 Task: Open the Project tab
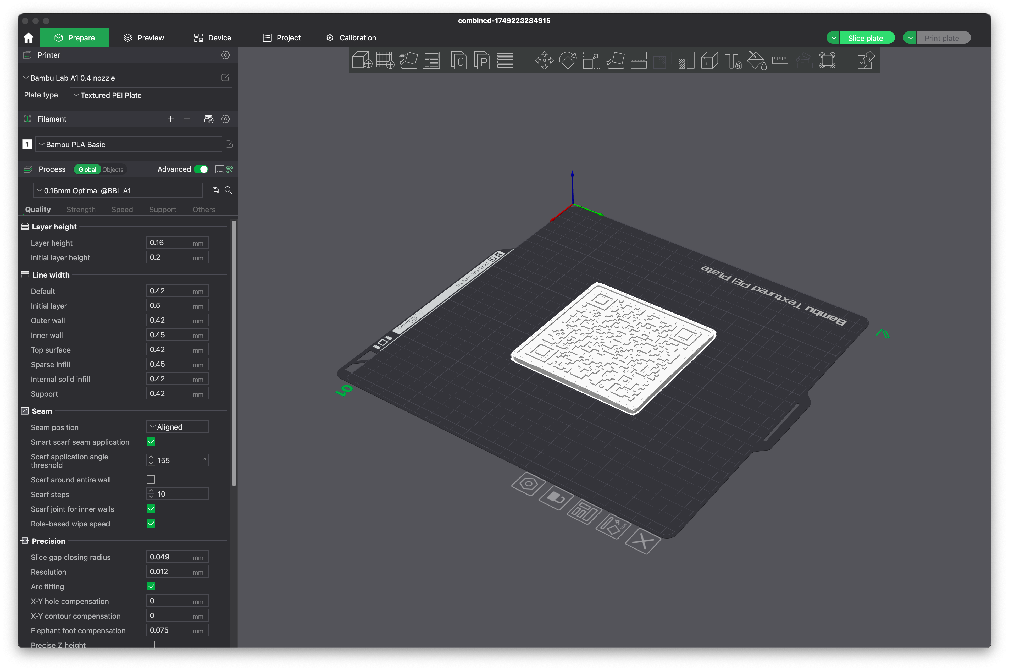pyautogui.click(x=281, y=38)
